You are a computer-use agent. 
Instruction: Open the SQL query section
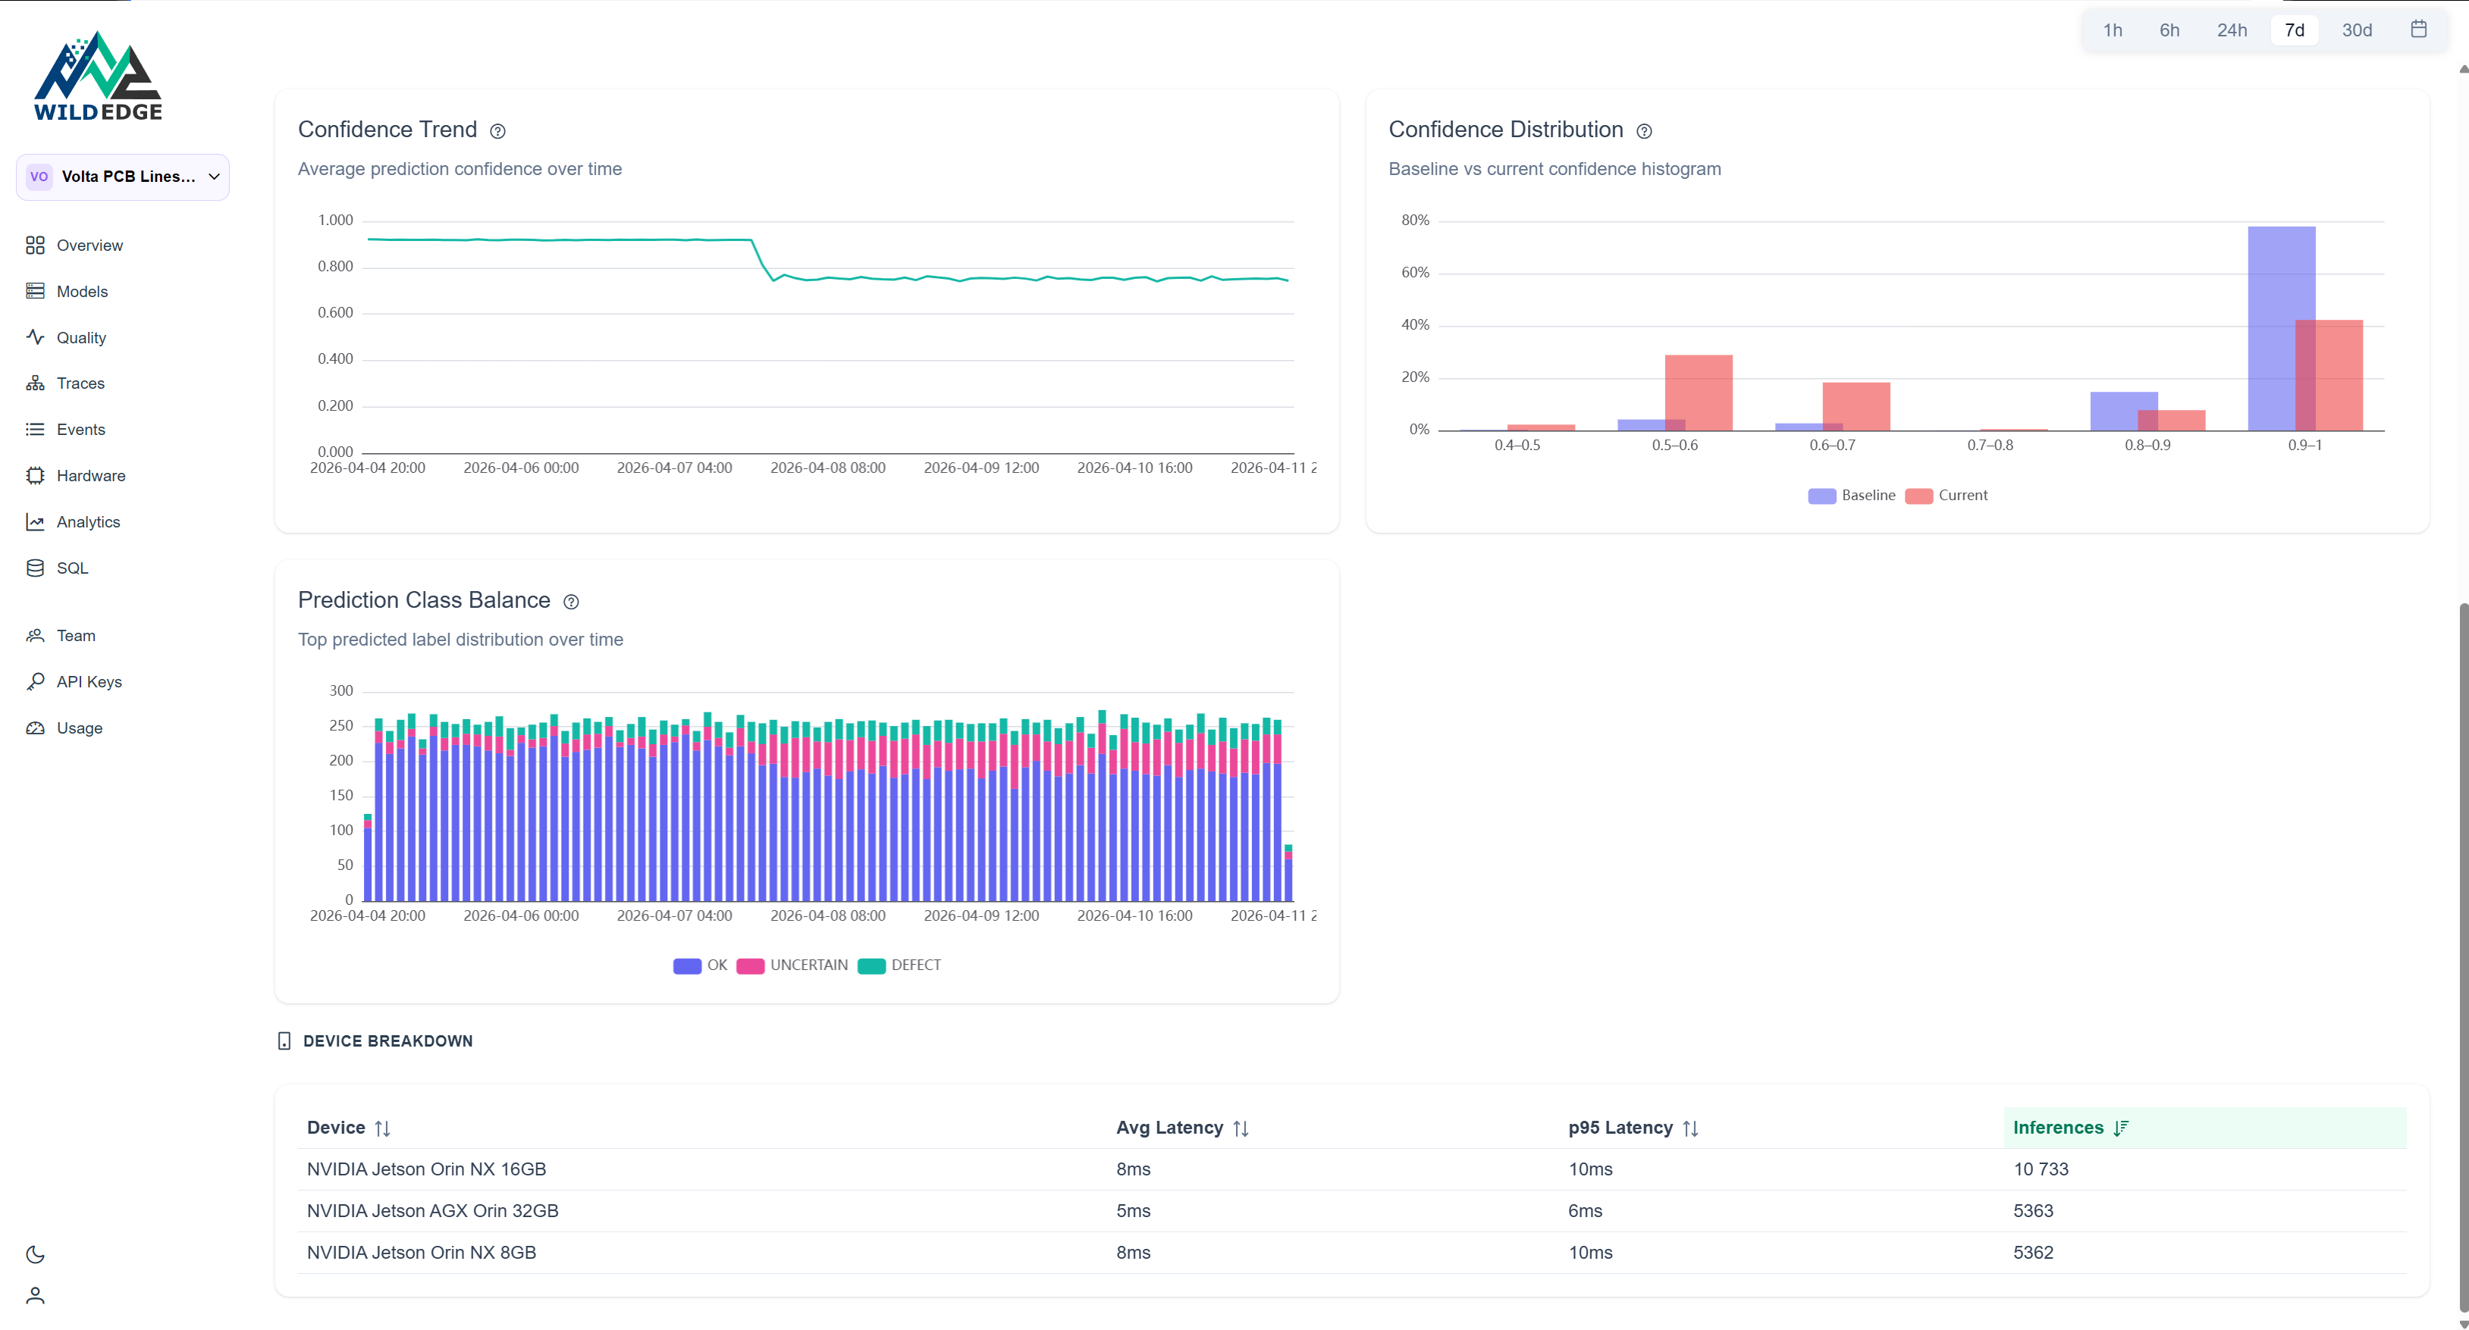click(72, 568)
